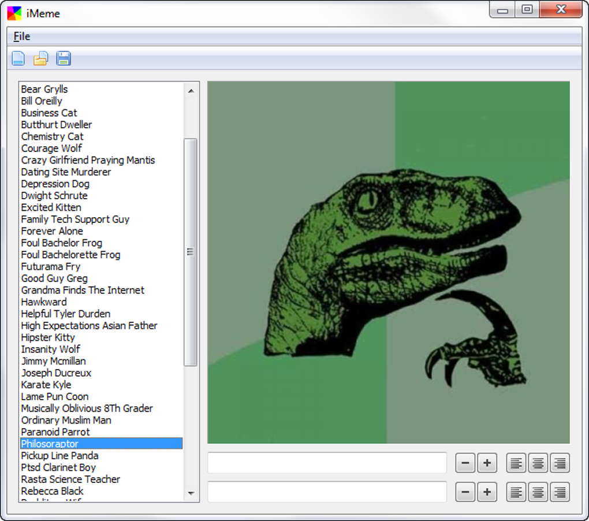
Task: Decrease bottom caption font size with minus
Action: (x=465, y=492)
